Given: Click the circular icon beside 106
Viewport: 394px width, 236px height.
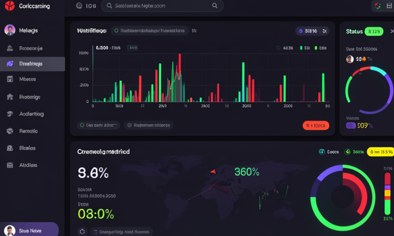Looking at the screenshot, I should (79, 5).
